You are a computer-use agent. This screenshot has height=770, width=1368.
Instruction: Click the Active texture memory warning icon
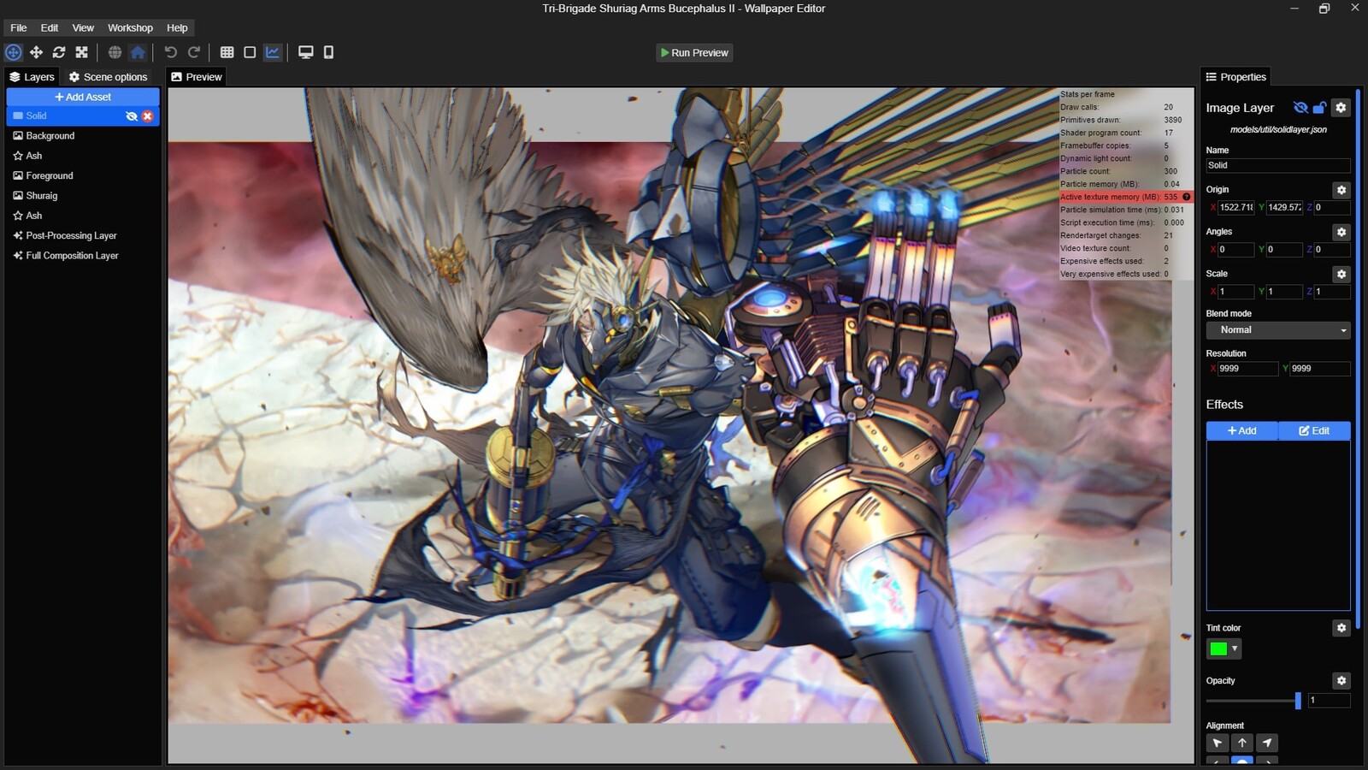coord(1187,197)
